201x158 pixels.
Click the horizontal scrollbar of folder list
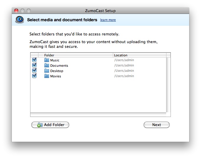pyautogui.click(x=98, y=115)
